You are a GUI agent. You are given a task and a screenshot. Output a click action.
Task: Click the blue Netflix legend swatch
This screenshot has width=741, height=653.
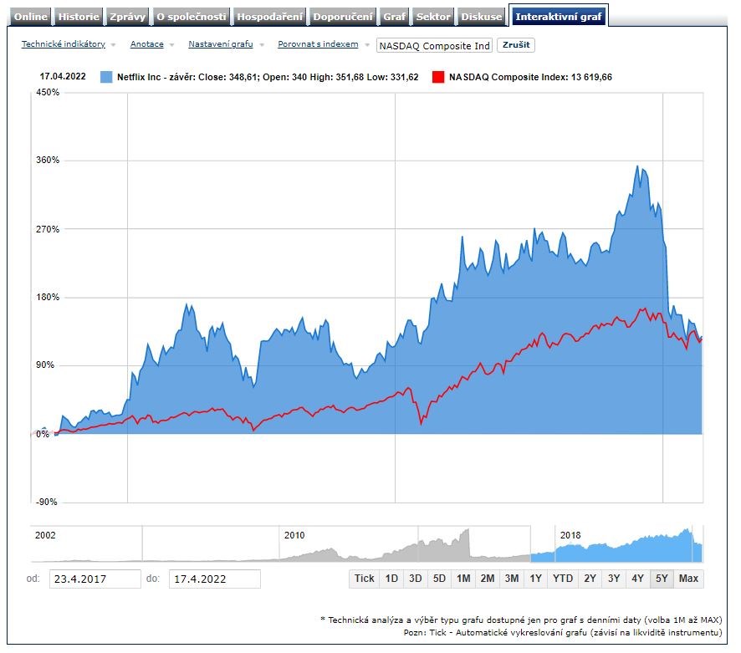click(105, 77)
